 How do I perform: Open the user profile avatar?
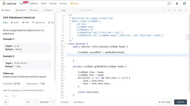[x=184, y=4]
